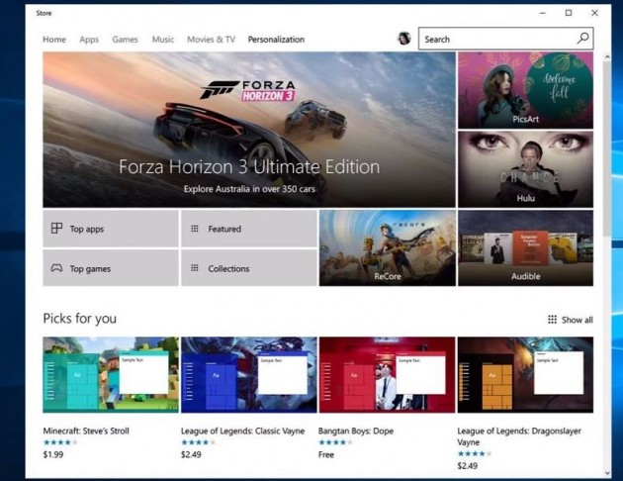Click the star rating under Minecraft: Steve's Stroll
623x481 pixels.
pyautogui.click(x=60, y=442)
